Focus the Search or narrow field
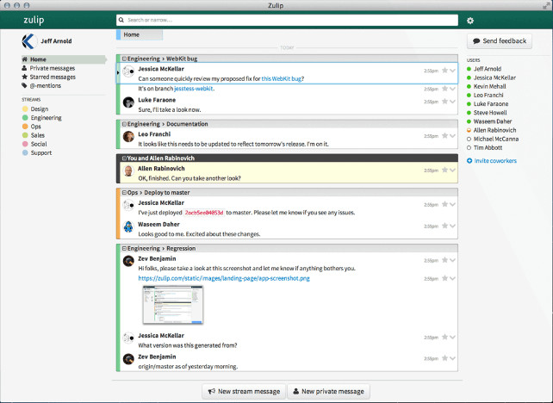The image size is (553, 403). click(x=287, y=20)
